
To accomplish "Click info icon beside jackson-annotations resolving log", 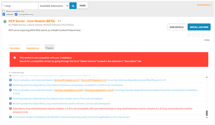I will (10, 85).
